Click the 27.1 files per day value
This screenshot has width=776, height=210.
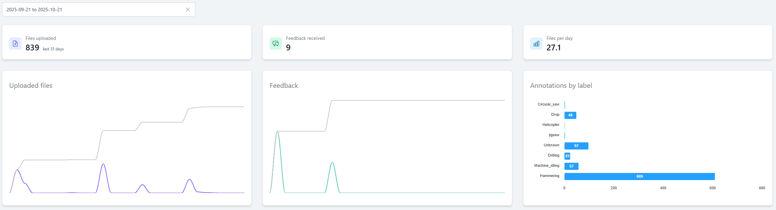[553, 48]
